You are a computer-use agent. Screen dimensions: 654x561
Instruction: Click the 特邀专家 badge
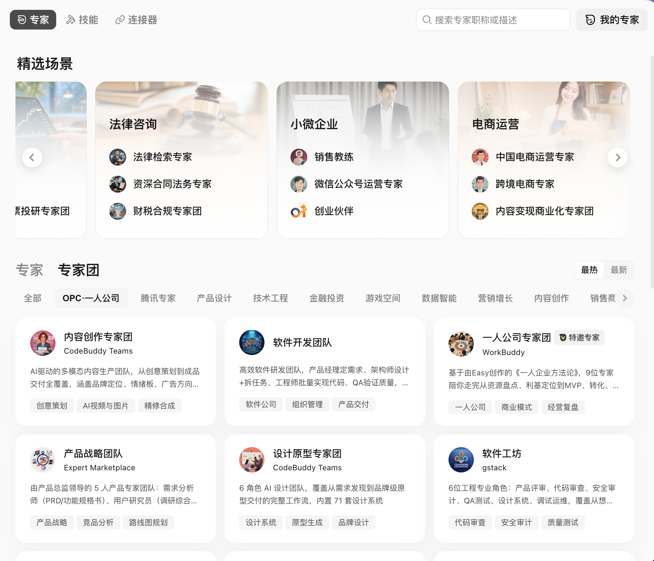(x=579, y=337)
